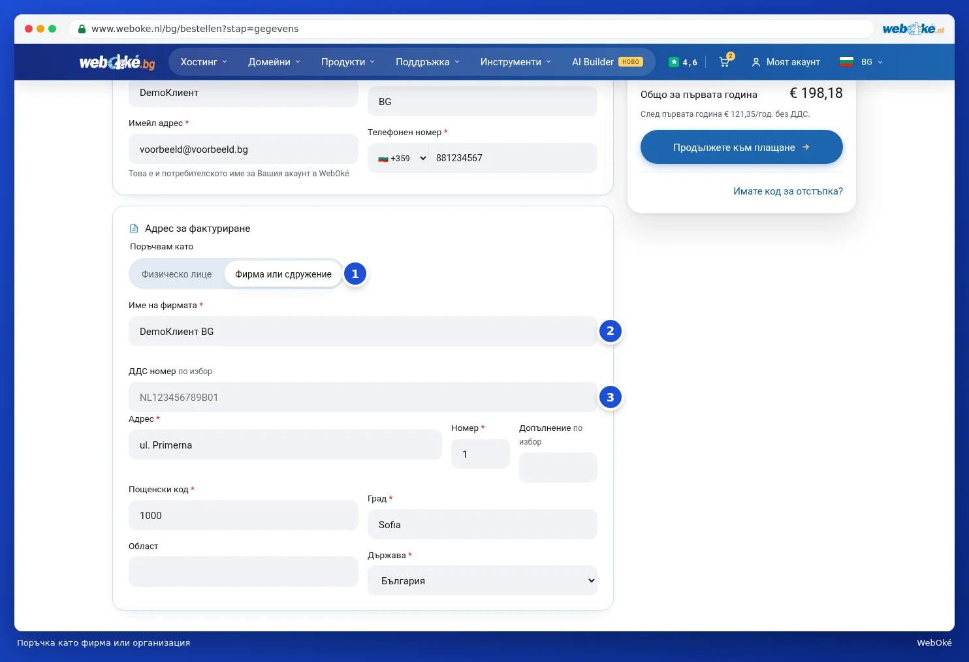Open the shopping cart icon

pos(725,62)
